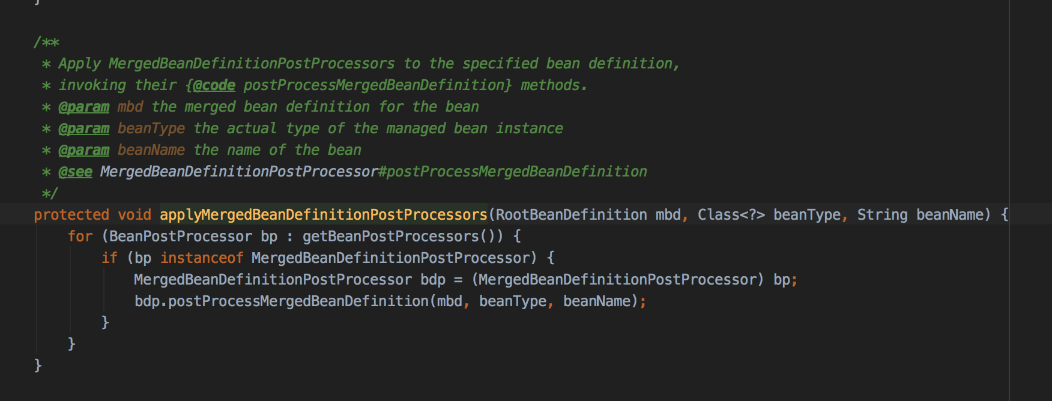Click the @param tag for mbd
The height and width of the screenshot is (401, 1052).
tap(83, 107)
